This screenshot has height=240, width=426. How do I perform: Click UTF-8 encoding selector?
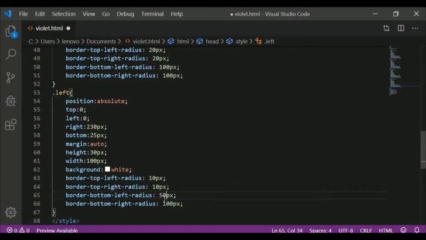pos(345,231)
